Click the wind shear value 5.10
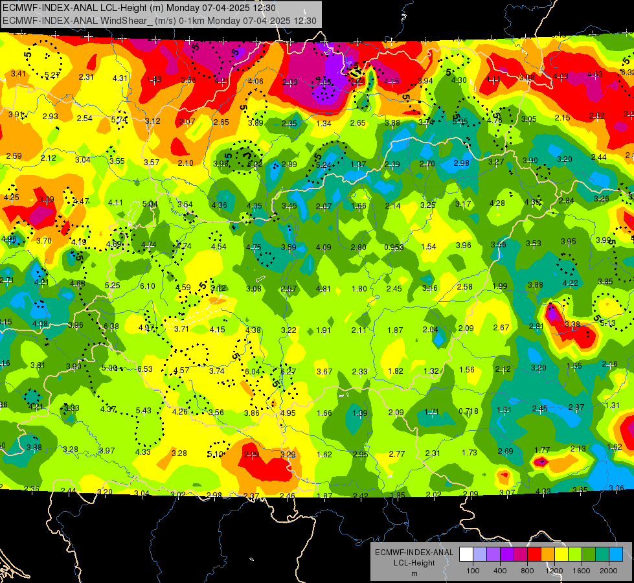Viewport: 634px width, 583px height. tap(215, 454)
